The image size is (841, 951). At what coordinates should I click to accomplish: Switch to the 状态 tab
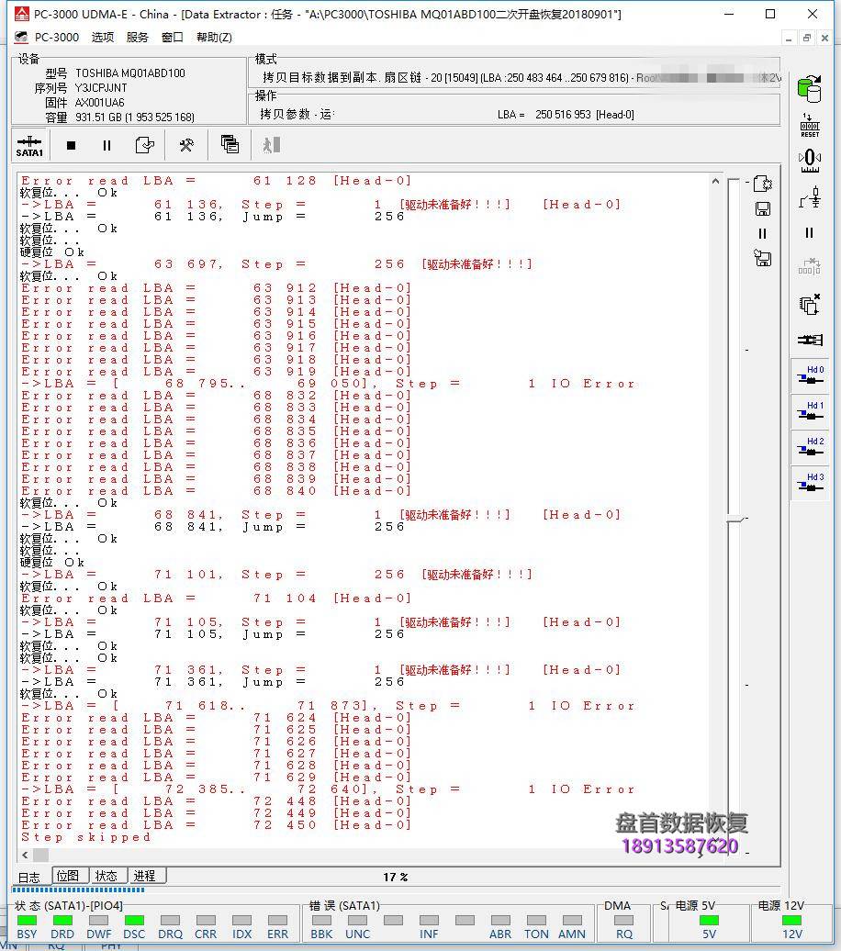pos(106,876)
